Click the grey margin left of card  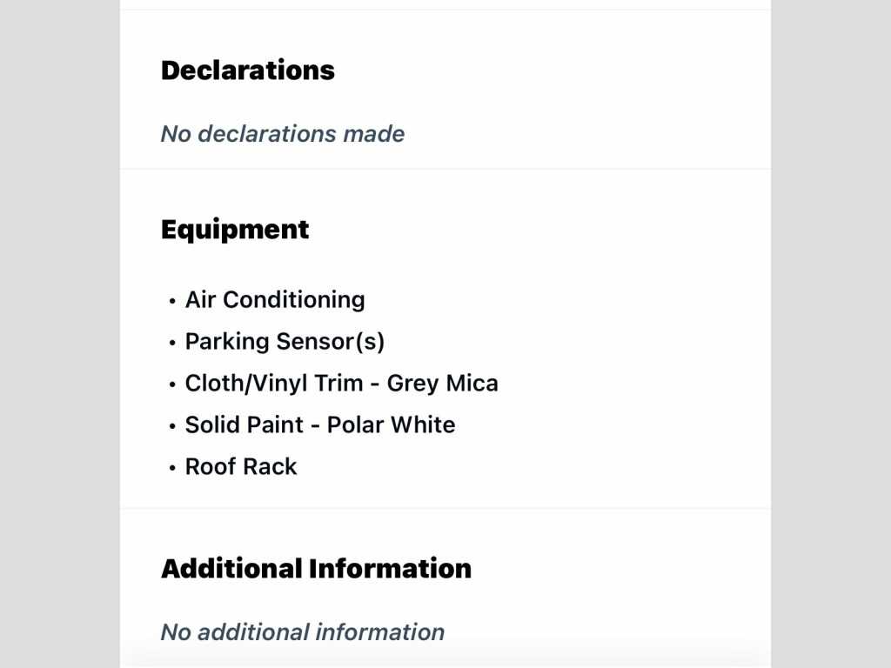tap(60, 334)
